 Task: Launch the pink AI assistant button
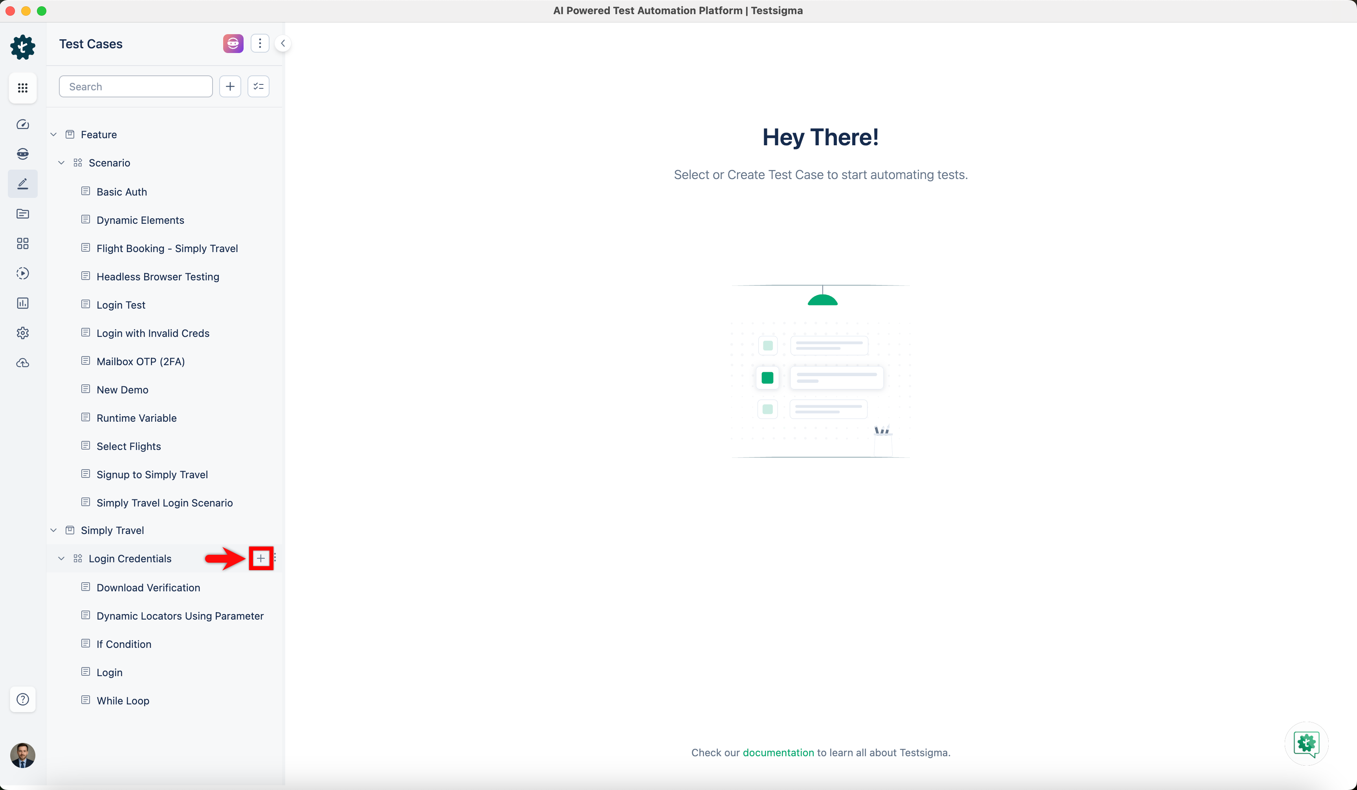[233, 44]
